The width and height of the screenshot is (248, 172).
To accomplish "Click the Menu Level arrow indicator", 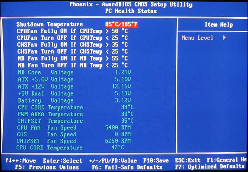I will point(224,38).
